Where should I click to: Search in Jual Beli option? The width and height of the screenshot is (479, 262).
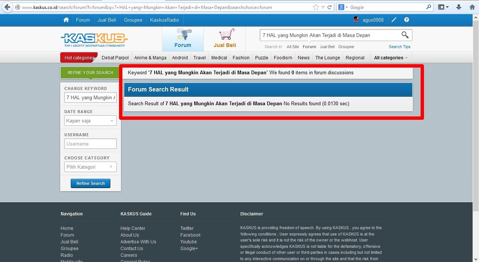coord(327,47)
